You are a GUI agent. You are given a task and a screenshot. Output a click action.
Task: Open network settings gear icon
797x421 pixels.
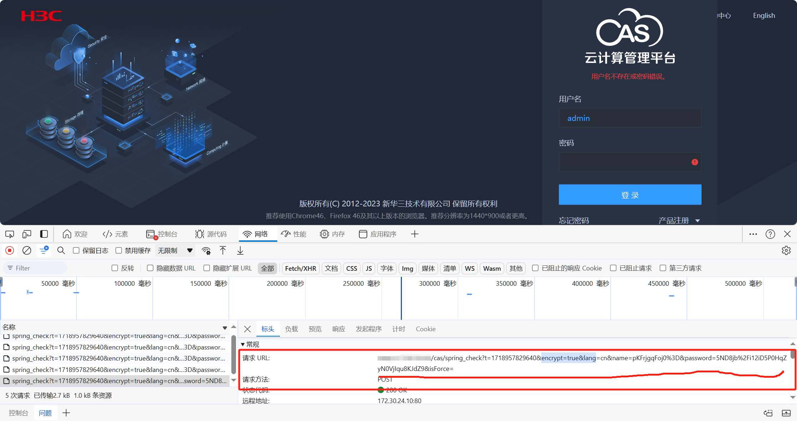(786, 250)
